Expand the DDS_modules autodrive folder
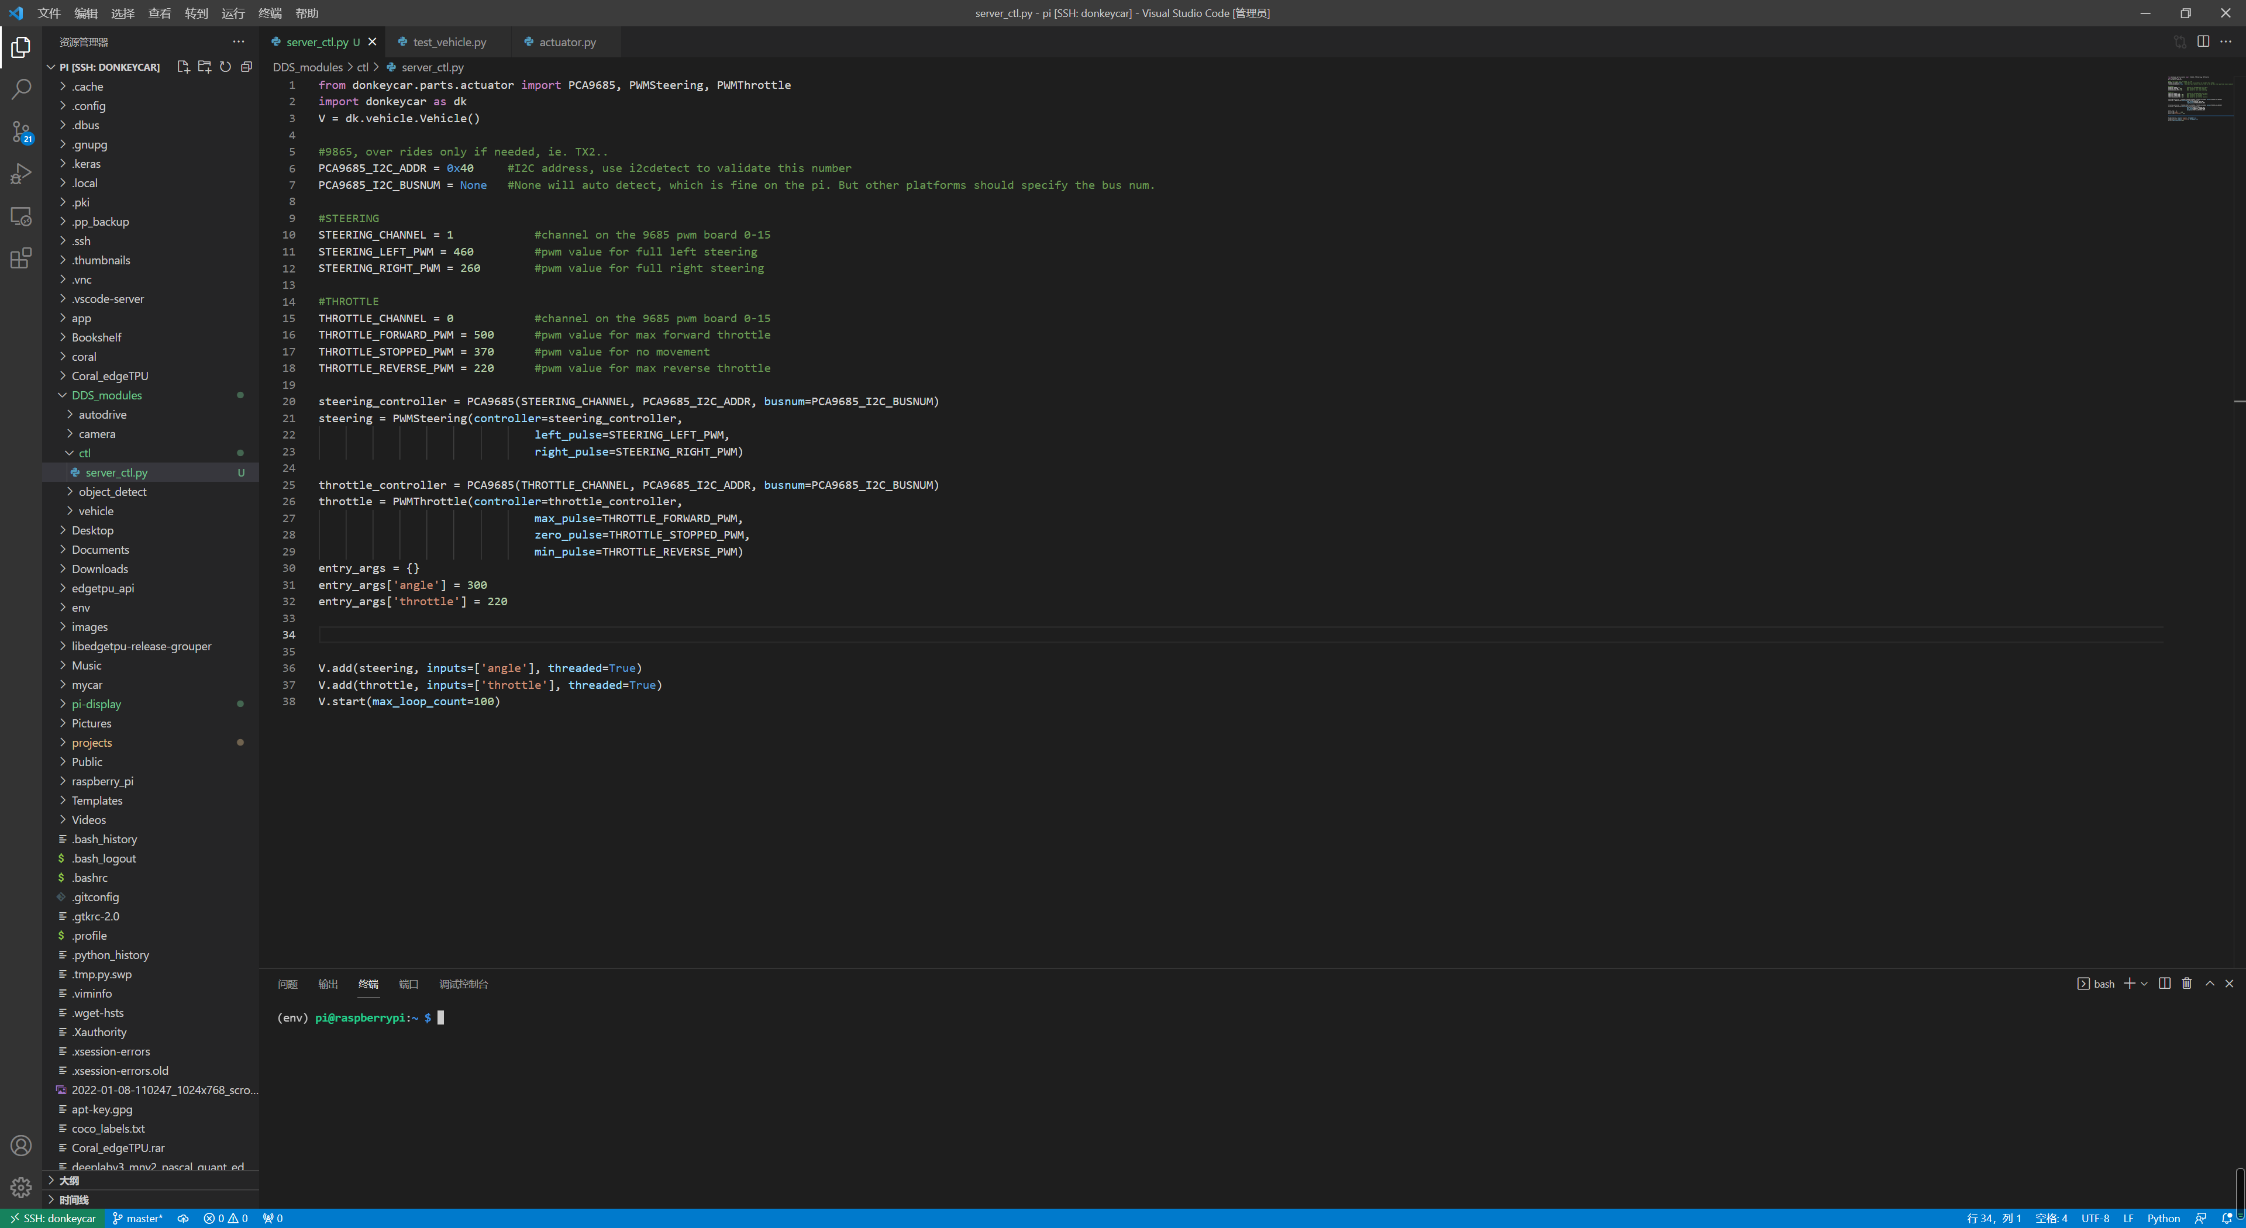Screen dimensions: 2246x1228 (102, 415)
